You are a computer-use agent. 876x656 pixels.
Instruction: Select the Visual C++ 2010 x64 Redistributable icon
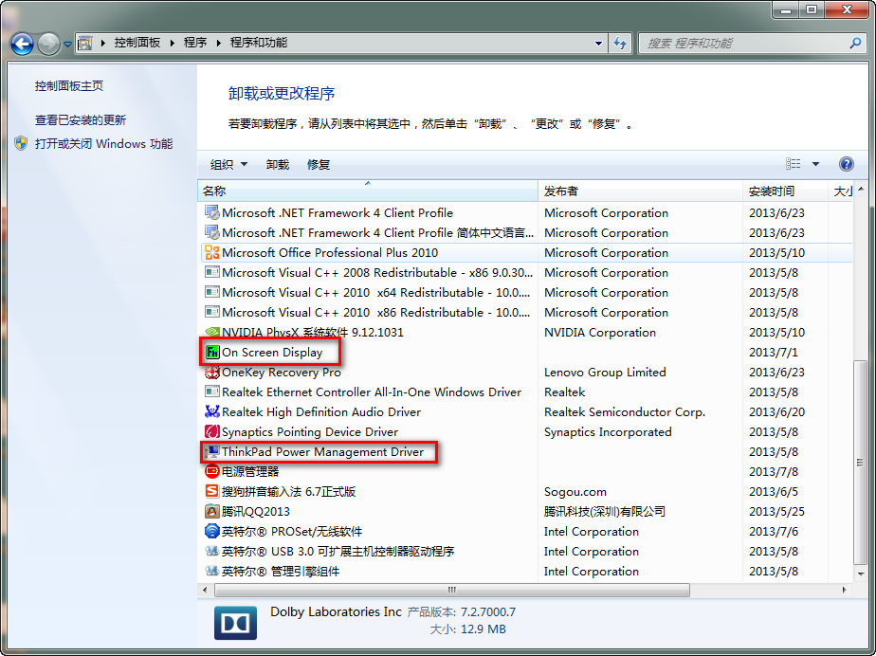pos(212,292)
